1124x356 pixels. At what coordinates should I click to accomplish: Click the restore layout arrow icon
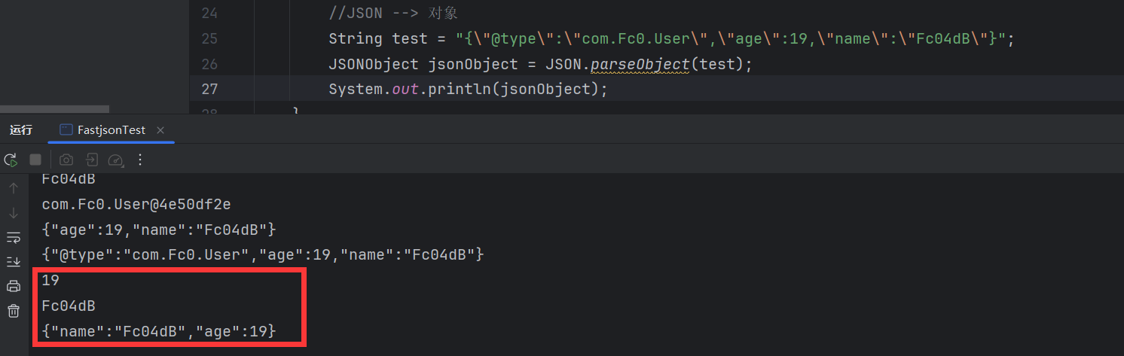91,160
